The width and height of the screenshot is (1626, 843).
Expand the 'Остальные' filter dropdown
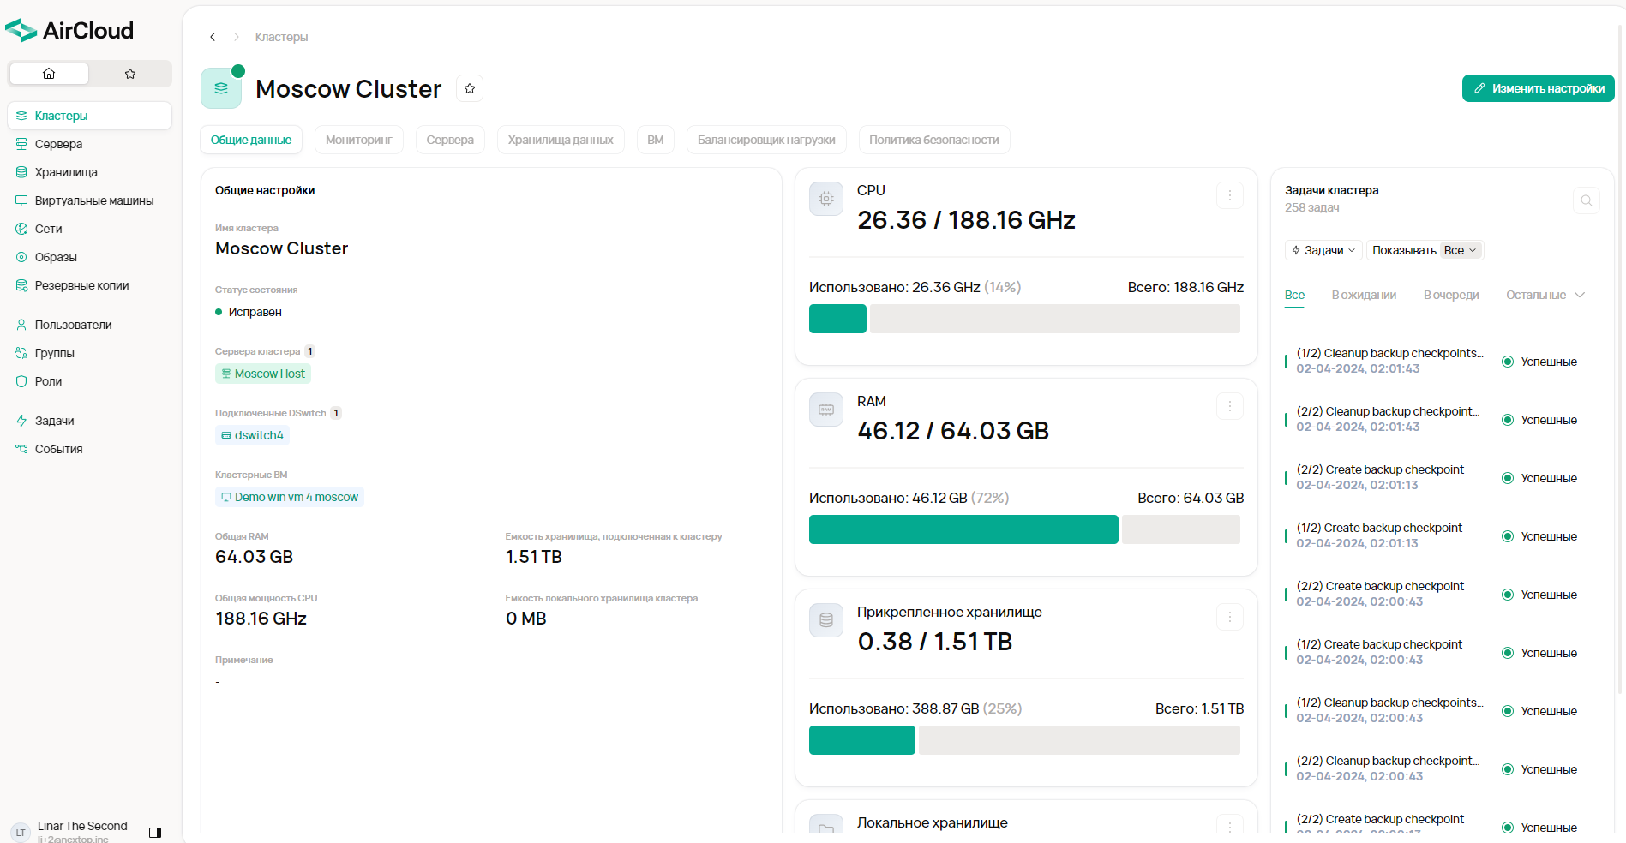[1545, 295]
